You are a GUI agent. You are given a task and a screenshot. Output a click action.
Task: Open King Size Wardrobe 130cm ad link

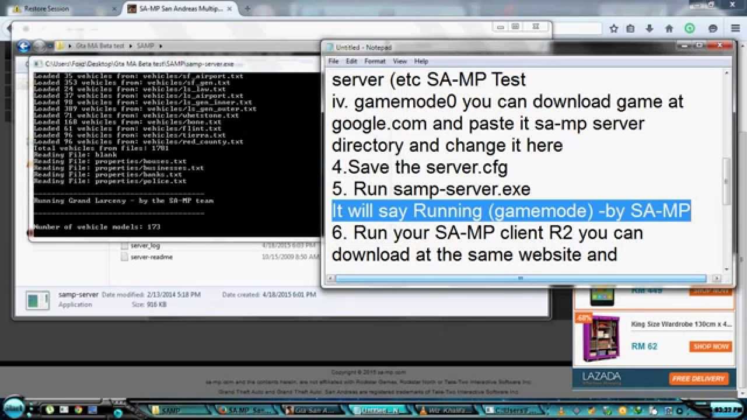point(681,324)
